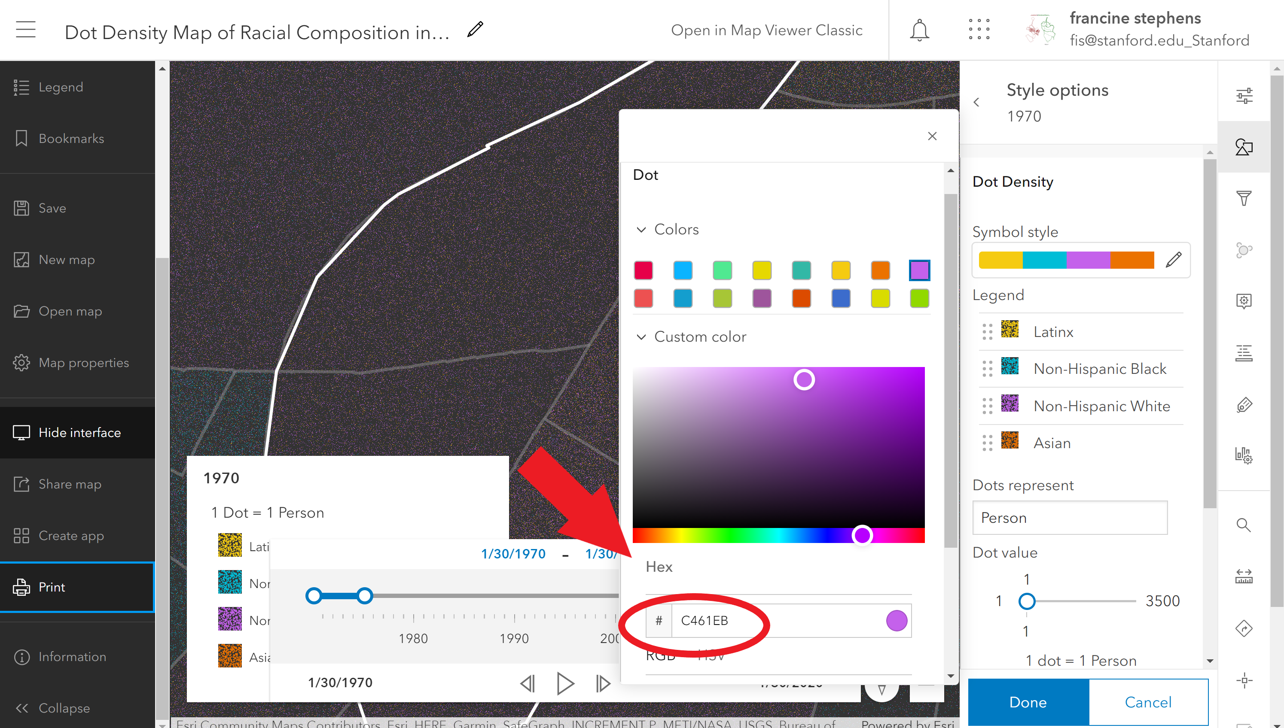Go back from Style options panel
This screenshot has width=1284, height=728.
[976, 103]
